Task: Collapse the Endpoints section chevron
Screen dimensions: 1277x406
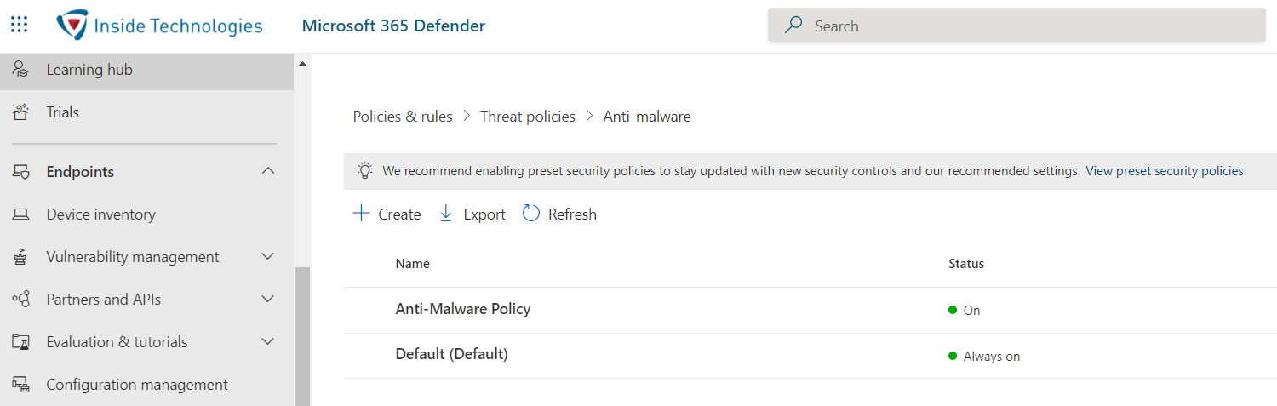Action: point(268,171)
